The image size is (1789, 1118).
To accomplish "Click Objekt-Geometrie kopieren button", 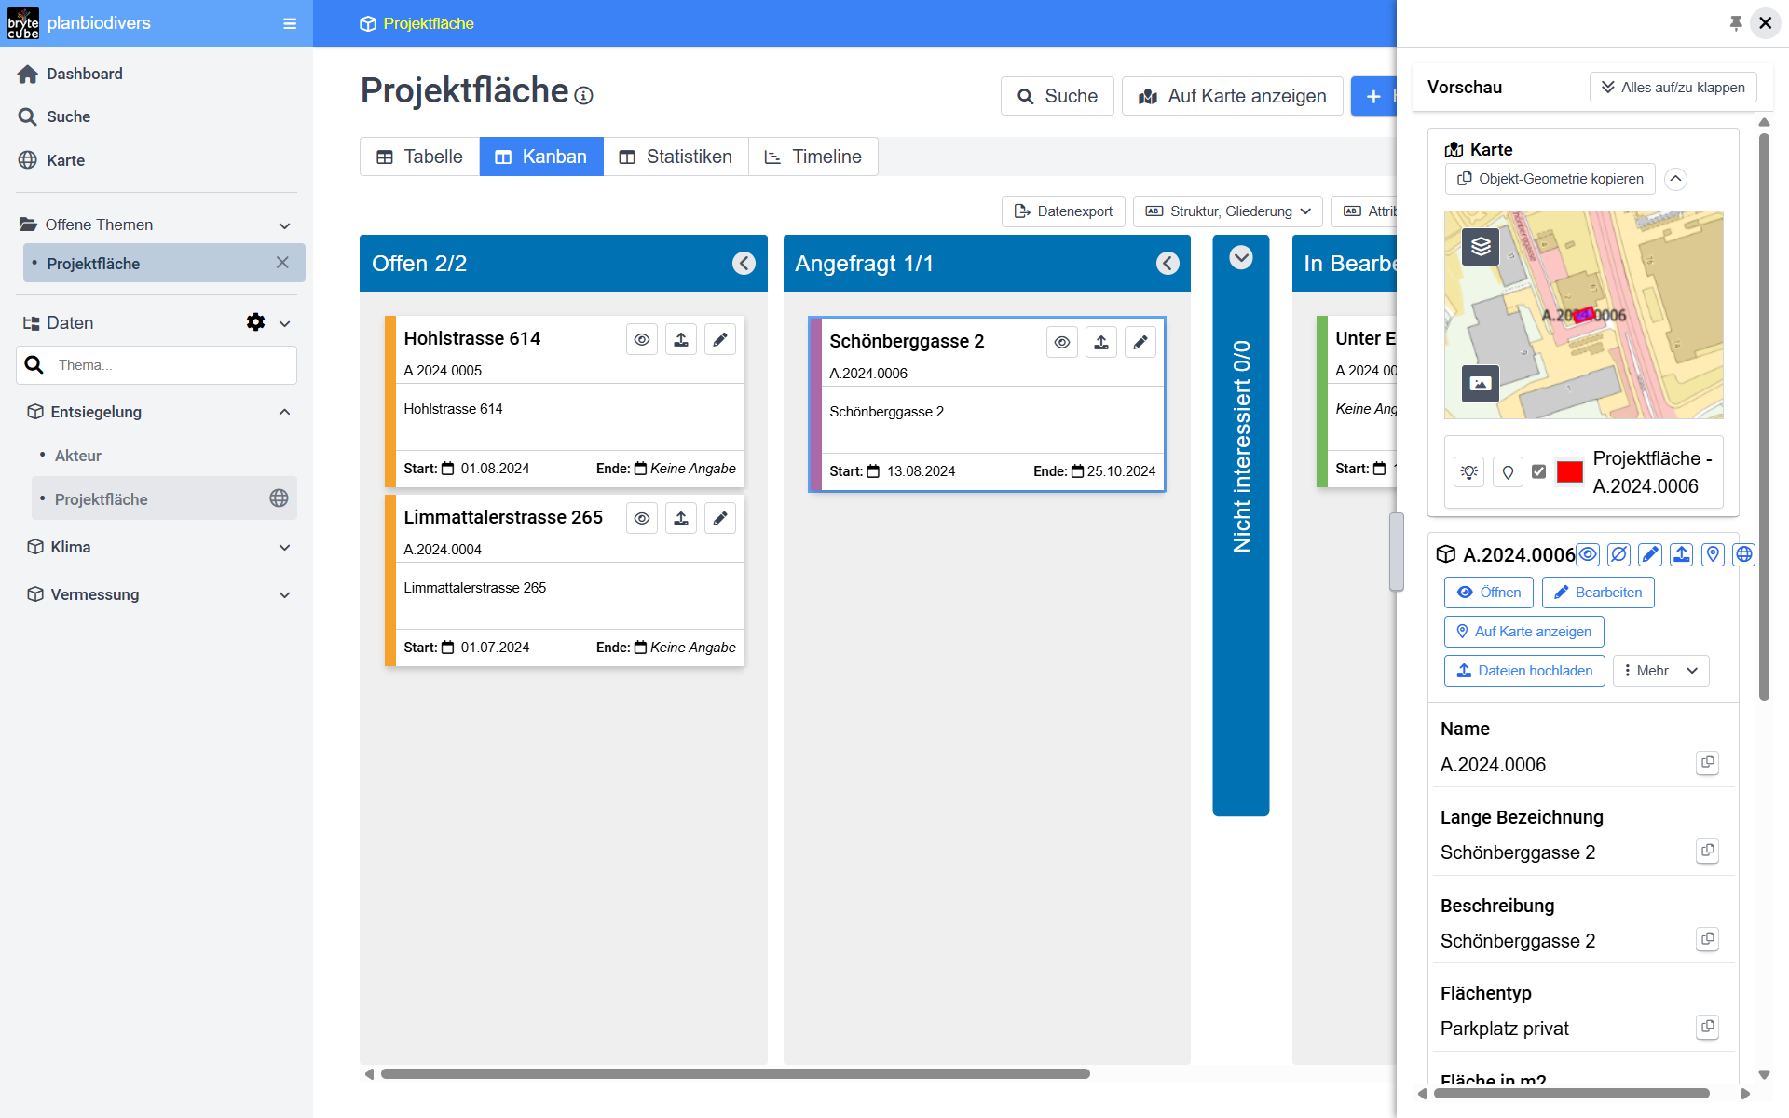I will coord(1550,179).
